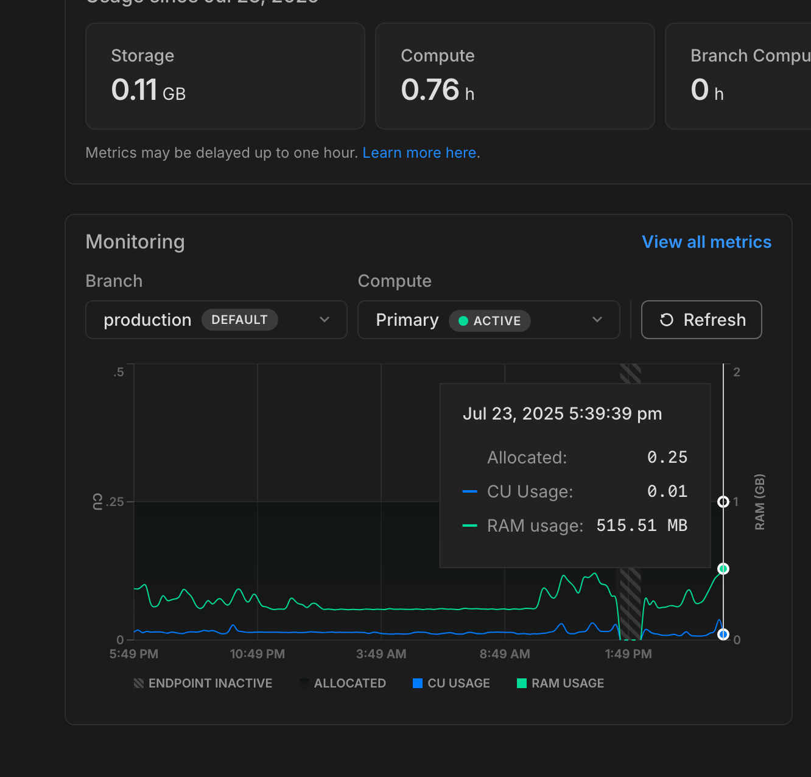This screenshot has width=811, height=777.
Task: Click the CU Usage 0.01 value
Action: click(667, 491)
